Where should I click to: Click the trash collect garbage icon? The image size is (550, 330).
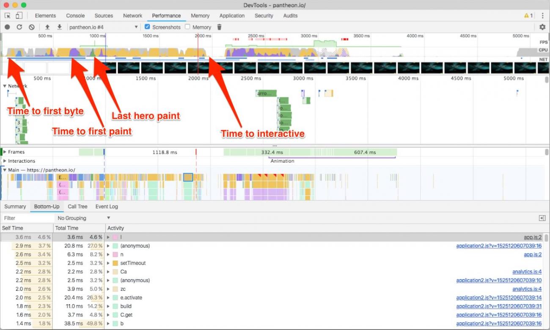click(219, 27)
